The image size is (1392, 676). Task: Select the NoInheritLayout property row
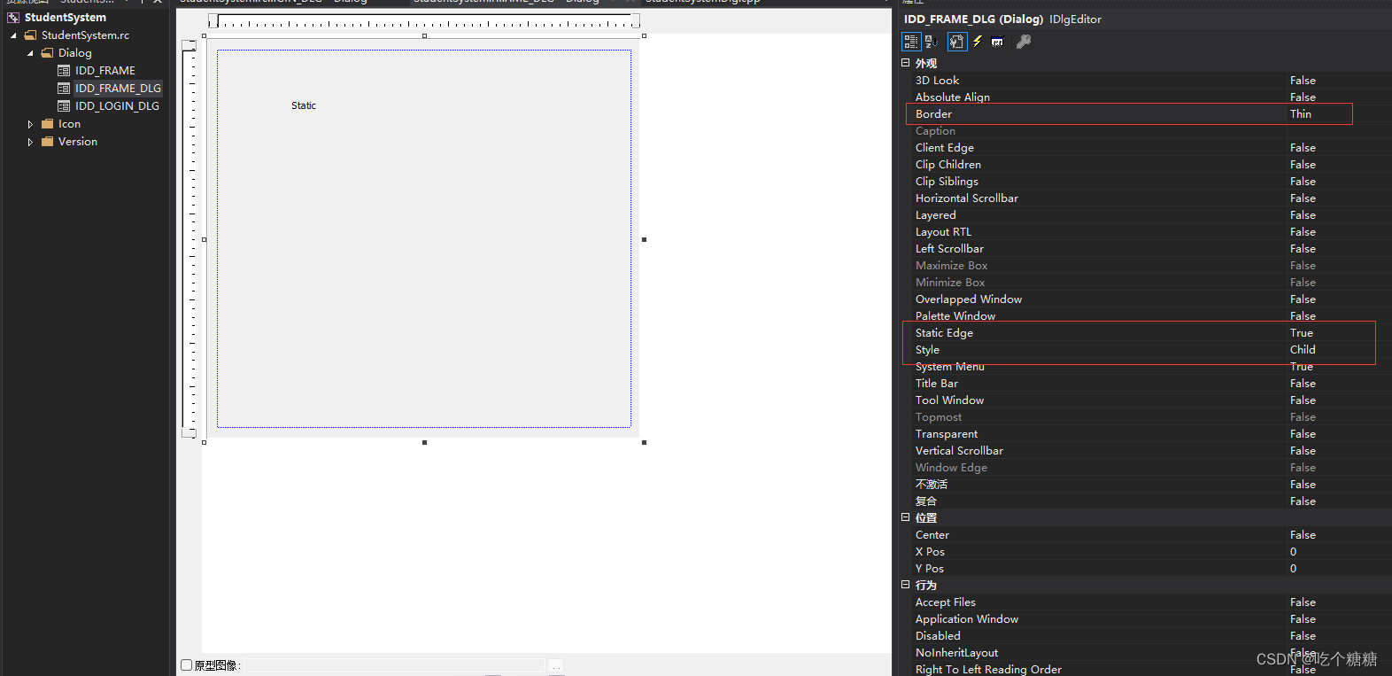click(x=1152, y=653)
